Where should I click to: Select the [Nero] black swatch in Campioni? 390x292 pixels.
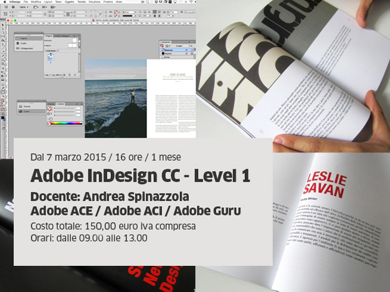point(177,54)
